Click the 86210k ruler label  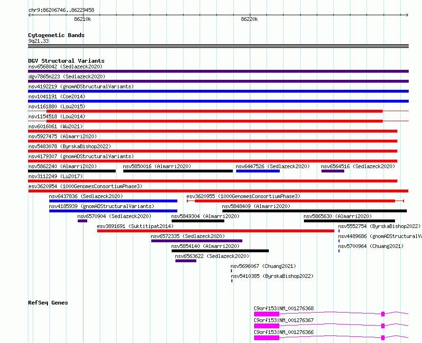[83, 19]
